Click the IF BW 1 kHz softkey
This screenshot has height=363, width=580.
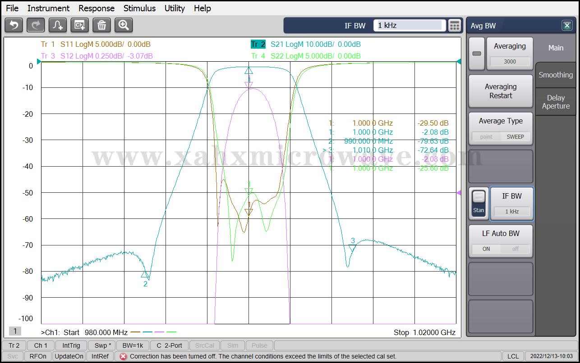(511, 203)
